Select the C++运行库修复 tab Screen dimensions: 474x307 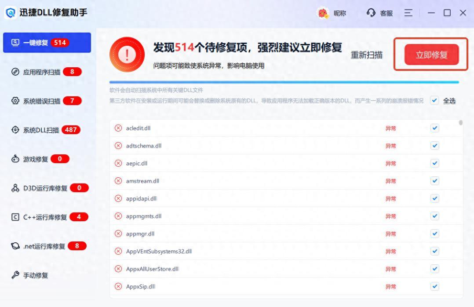[45, 217]
